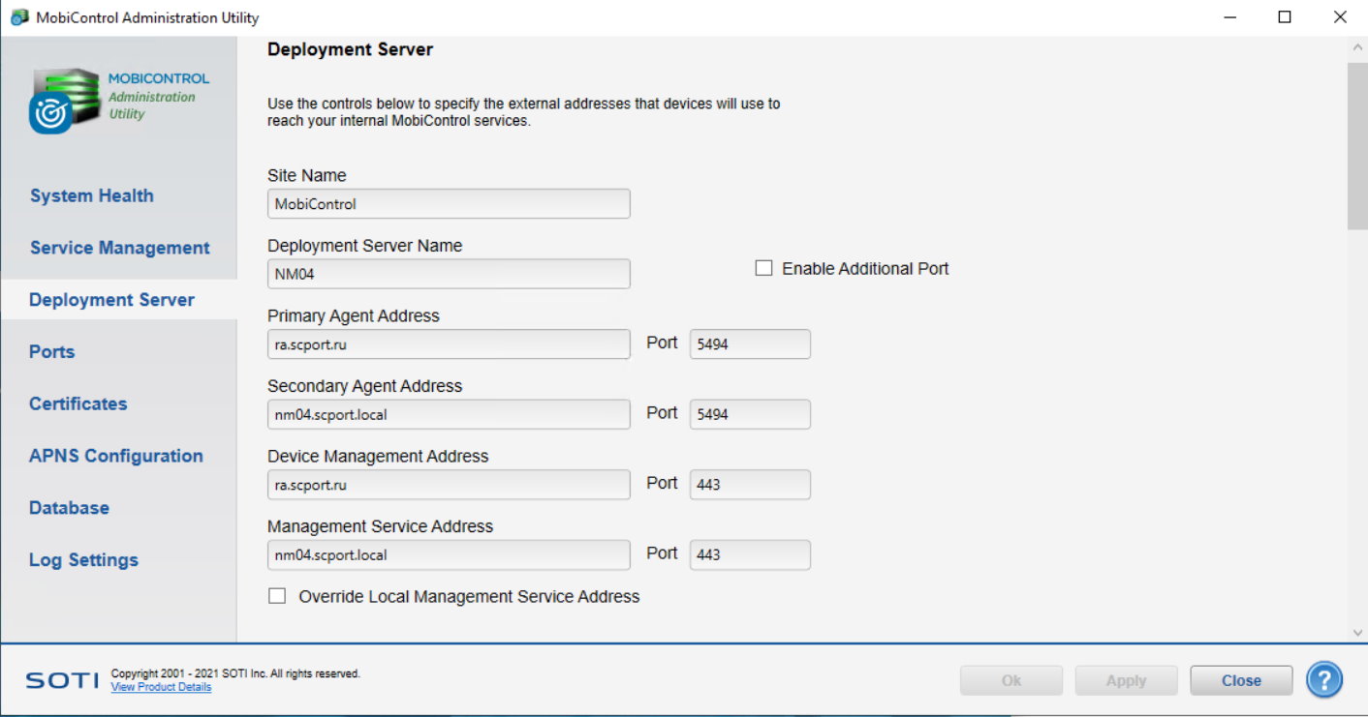Switch to the Service Management tab

point(119,249)
